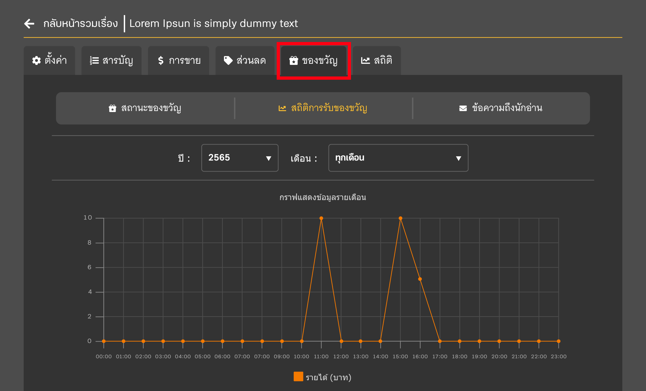Viewport: 646px width, 391px height.
Task: Go back via กลับหน้ารวมเรื่อง link
Action: point(80,24)
